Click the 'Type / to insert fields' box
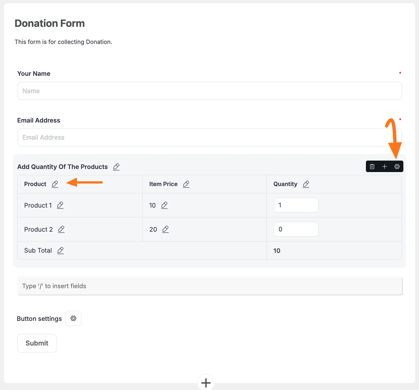Screen dimensions: 419x390 pyautogui.click(x=209, y=286)
